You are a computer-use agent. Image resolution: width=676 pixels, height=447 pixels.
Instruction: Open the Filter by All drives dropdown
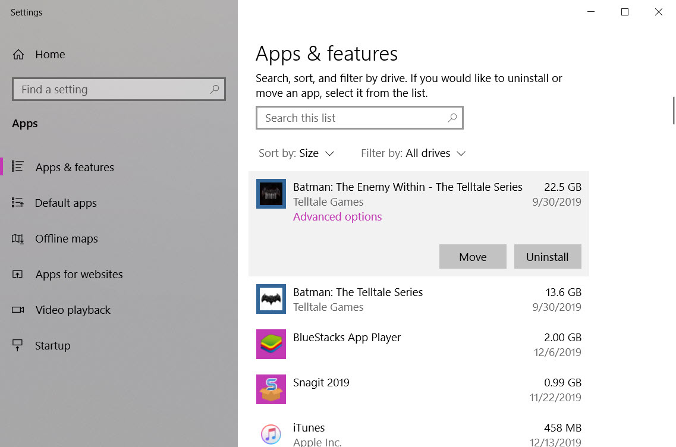pos(413,153)
